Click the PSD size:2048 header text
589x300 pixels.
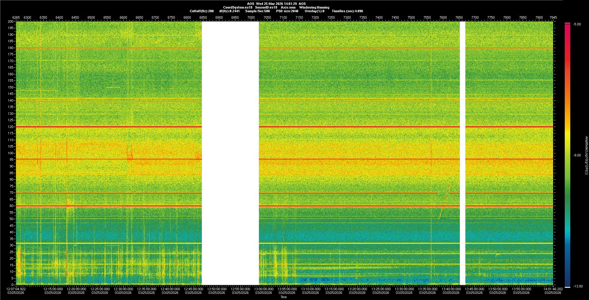pyautogui.click(x=287, y=11)
